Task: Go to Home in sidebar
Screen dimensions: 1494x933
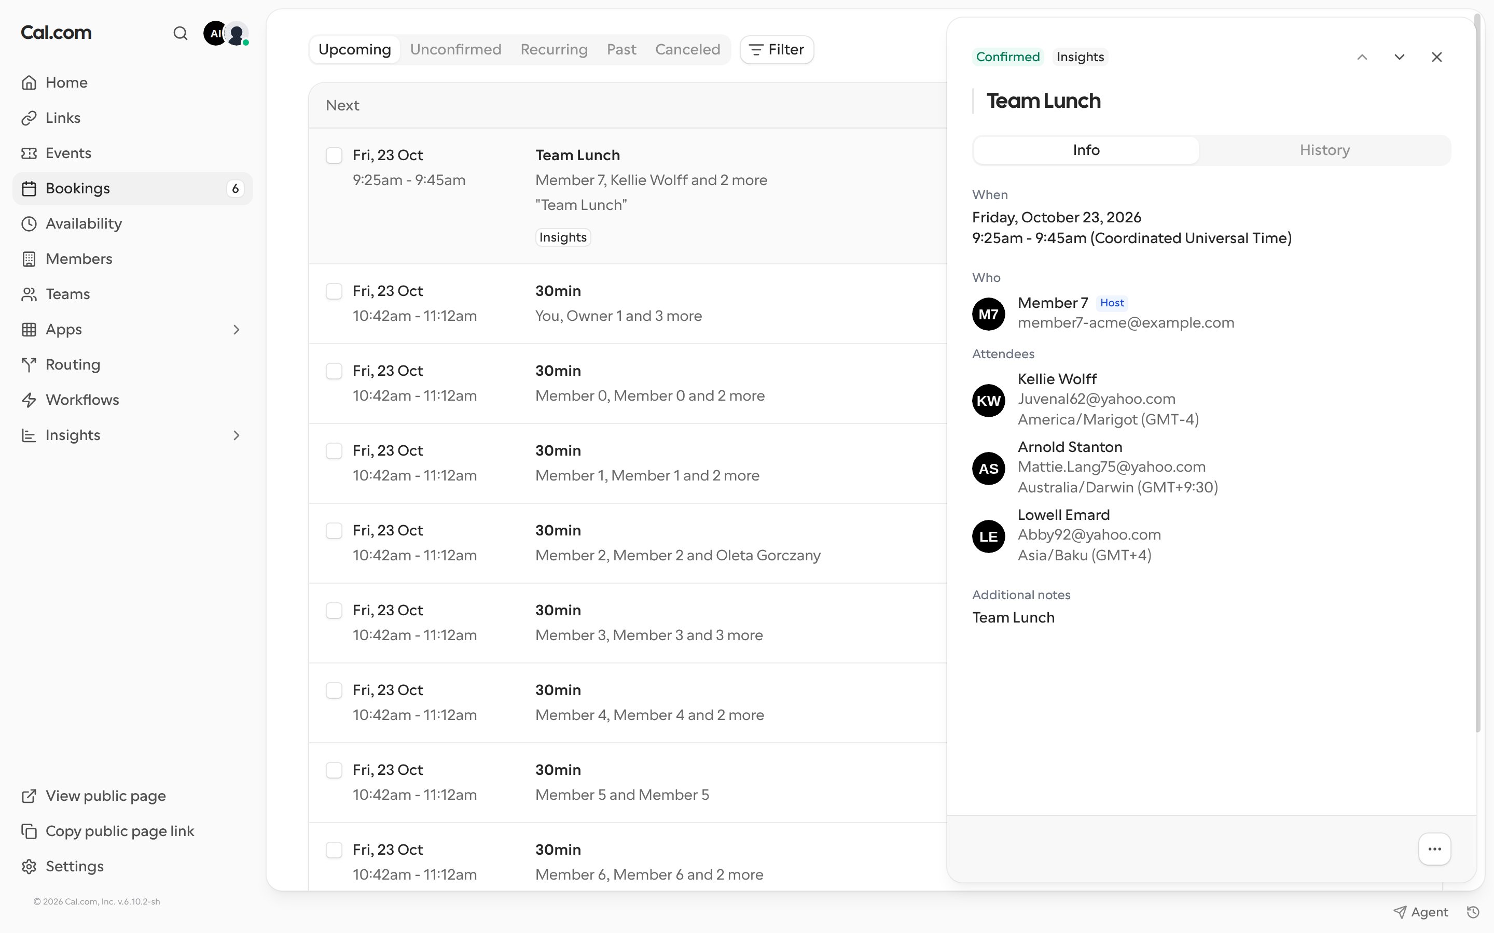Action: coord(133,83)
